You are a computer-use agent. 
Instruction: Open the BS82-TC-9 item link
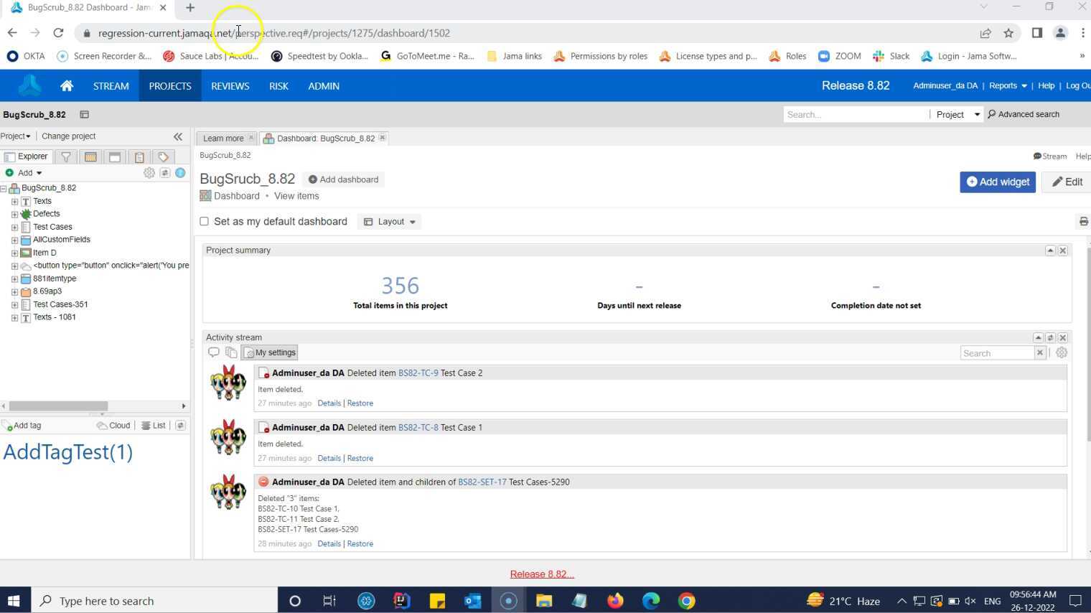418,373
